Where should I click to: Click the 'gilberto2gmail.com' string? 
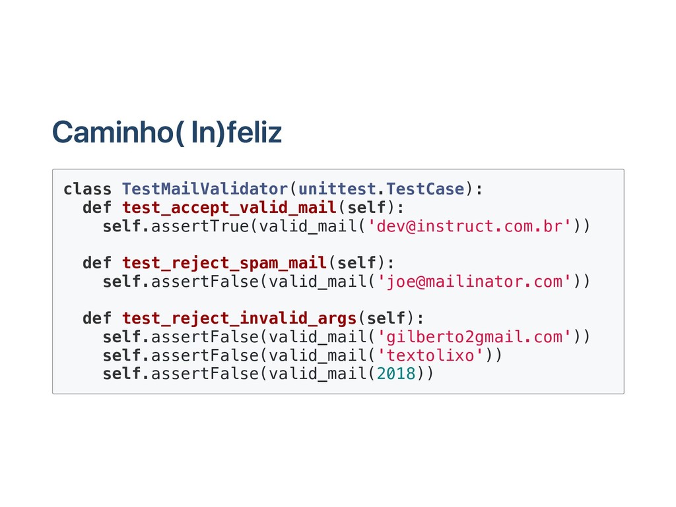(x=474, y=336)
